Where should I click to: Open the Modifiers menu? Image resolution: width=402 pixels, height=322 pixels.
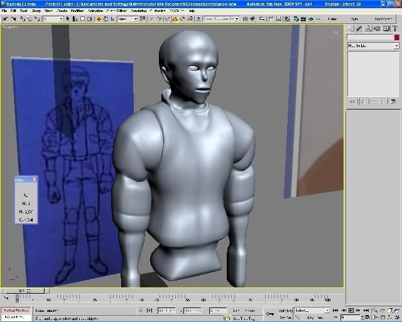[78, 11]
